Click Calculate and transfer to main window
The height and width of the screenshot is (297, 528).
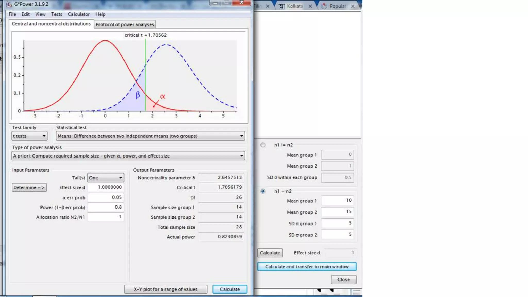coord(307,267)
